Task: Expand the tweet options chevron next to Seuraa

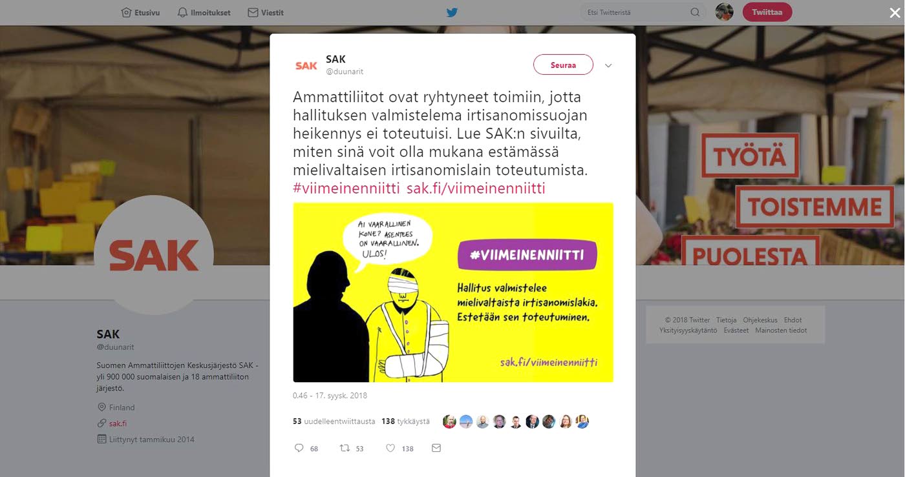Action: pos(608,65)
